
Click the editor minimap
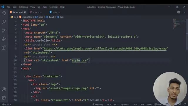(x=179, y=24)
